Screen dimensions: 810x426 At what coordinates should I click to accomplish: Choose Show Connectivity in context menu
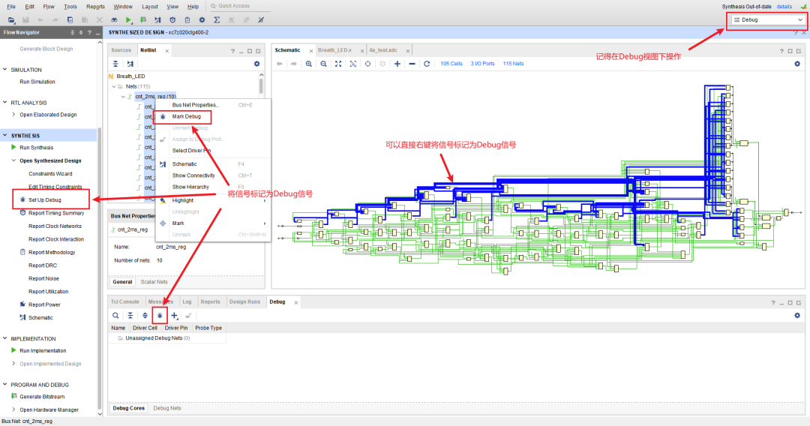[193, 175]
